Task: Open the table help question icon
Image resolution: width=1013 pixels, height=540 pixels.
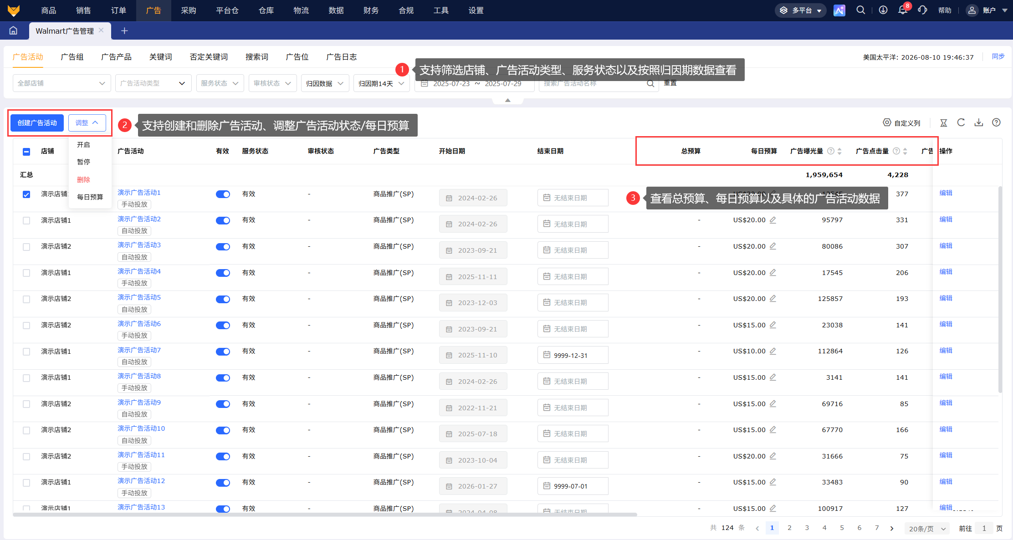Action: click(996, 122)
